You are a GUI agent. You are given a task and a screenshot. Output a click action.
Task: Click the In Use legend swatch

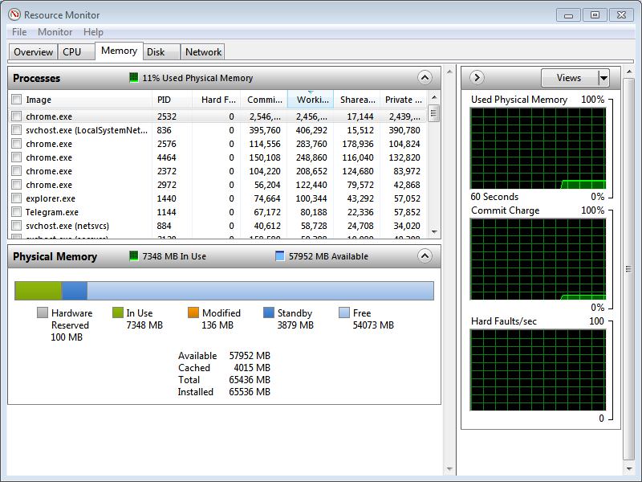pyautogui.click(x=118, y=312)
